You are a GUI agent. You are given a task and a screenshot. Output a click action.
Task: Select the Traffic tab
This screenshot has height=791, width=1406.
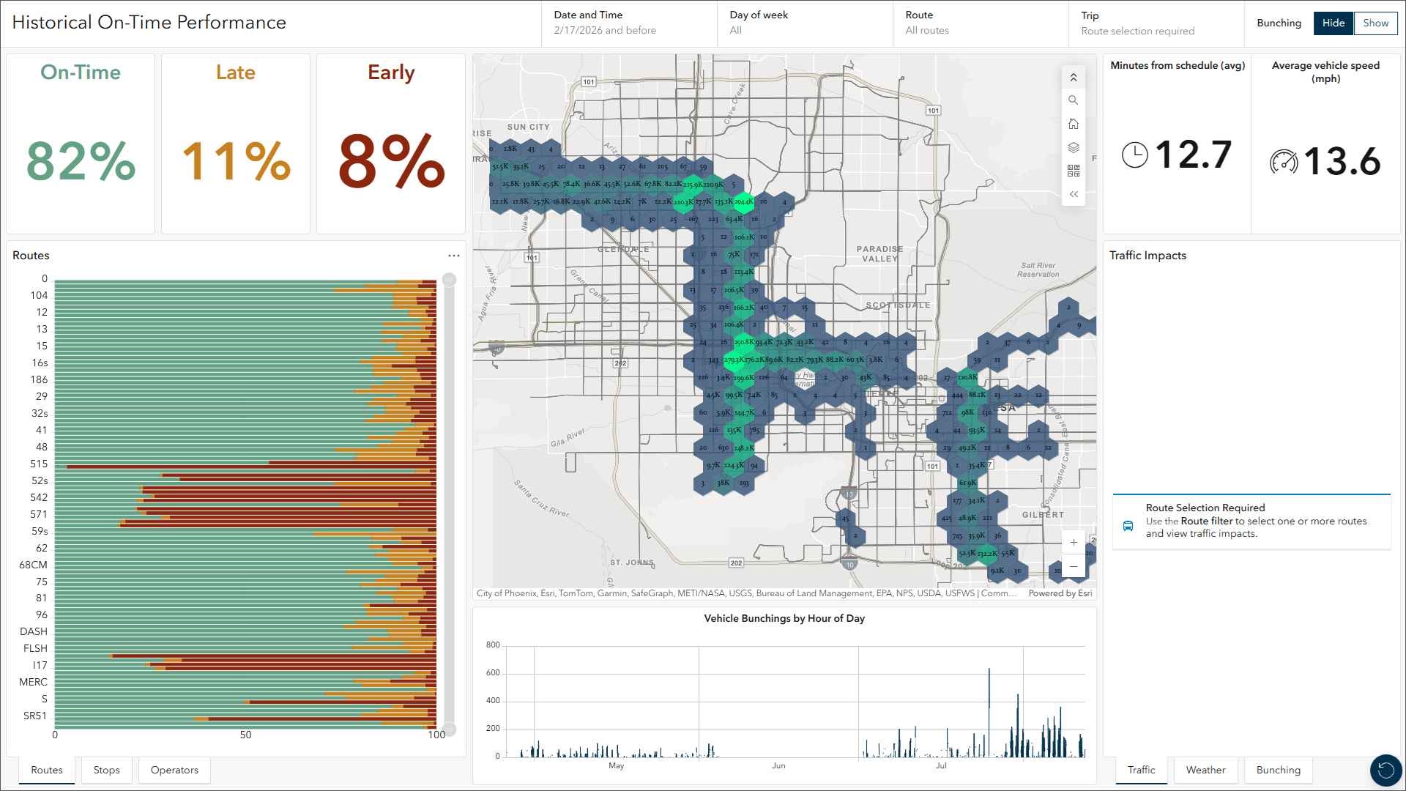tap(1142, 770)
